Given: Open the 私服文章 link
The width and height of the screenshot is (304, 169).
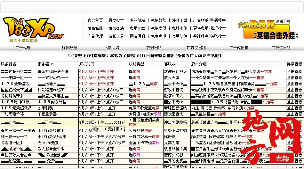Looking at the screenshot, I should click(137, 28).
